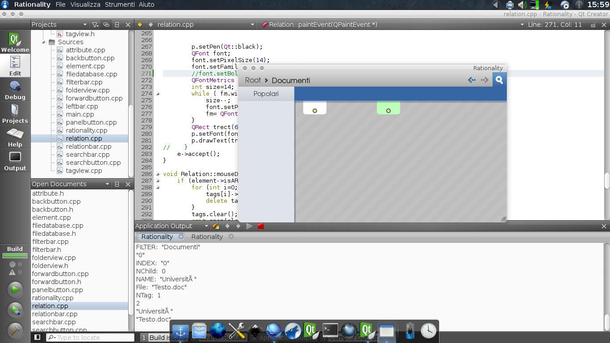Focus the Type to locate field
This screenshot has width=610, height=343.
pos(91,338)
